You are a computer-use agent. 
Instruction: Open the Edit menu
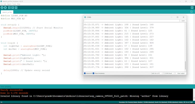coord(5,4)
